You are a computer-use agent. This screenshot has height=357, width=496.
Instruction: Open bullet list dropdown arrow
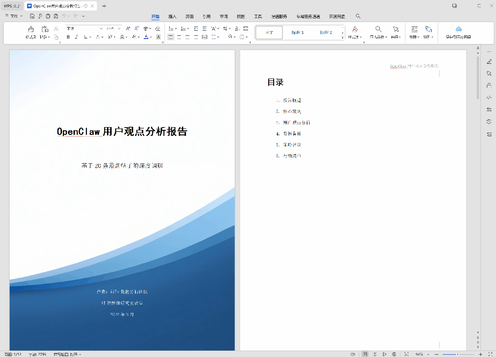coord(176,28)
